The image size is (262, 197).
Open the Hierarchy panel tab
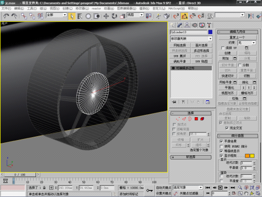187,25
